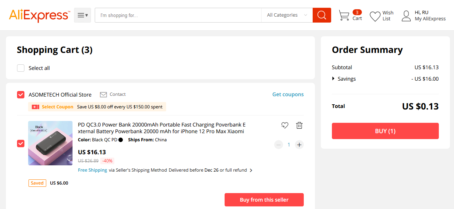The image size is (454, 209).
Task: Uncheck the power bank item checkbox
Action: pos(21,143)
